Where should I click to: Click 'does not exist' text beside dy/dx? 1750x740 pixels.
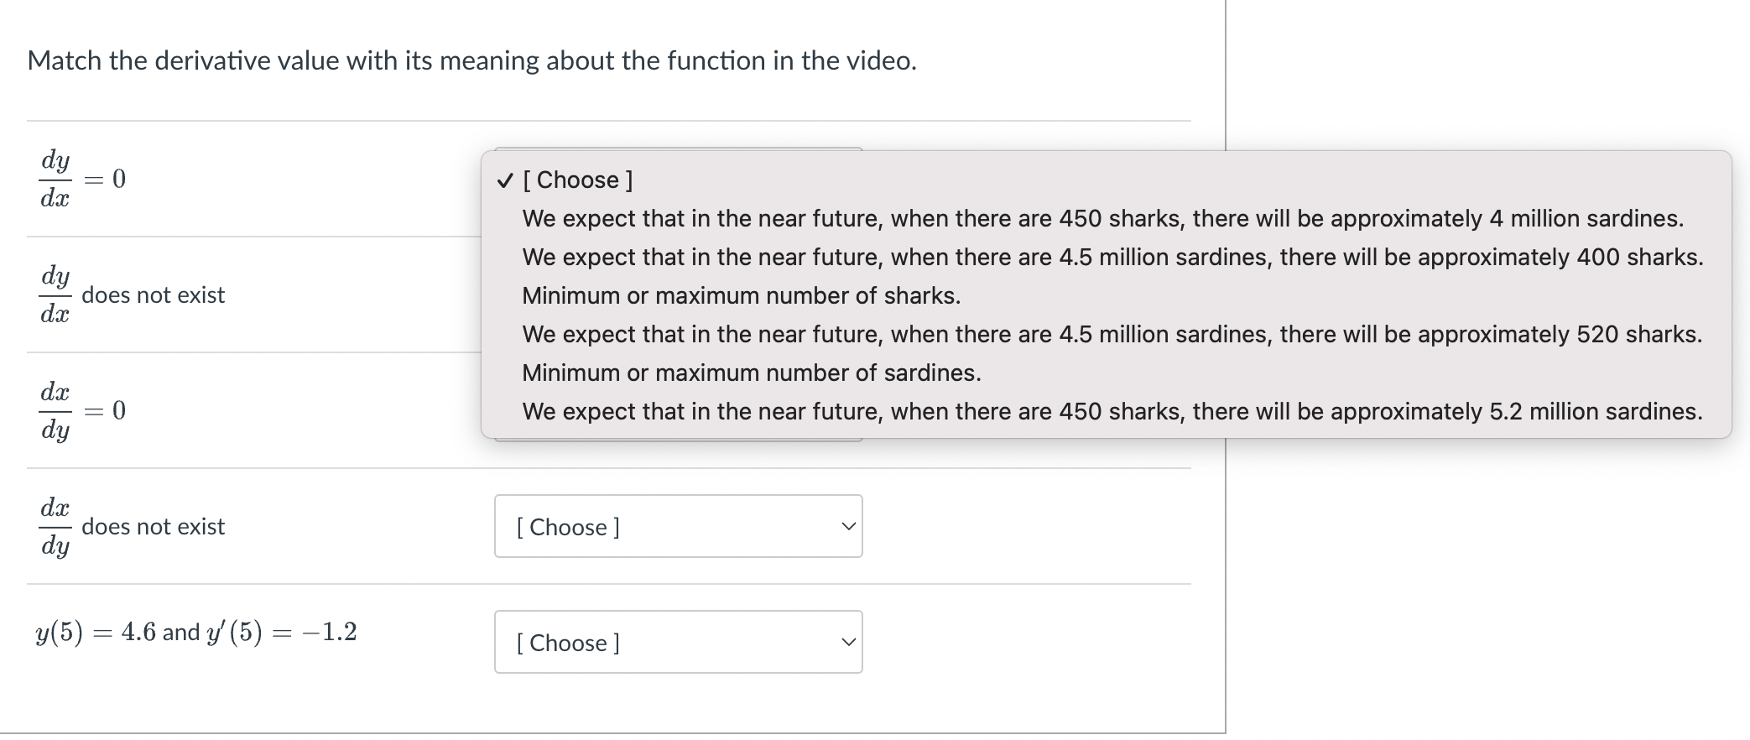click(x=154, y=295)
